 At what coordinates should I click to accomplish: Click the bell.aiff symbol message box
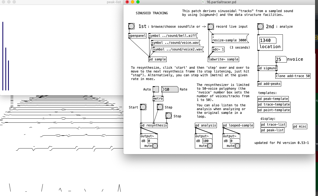172,35
